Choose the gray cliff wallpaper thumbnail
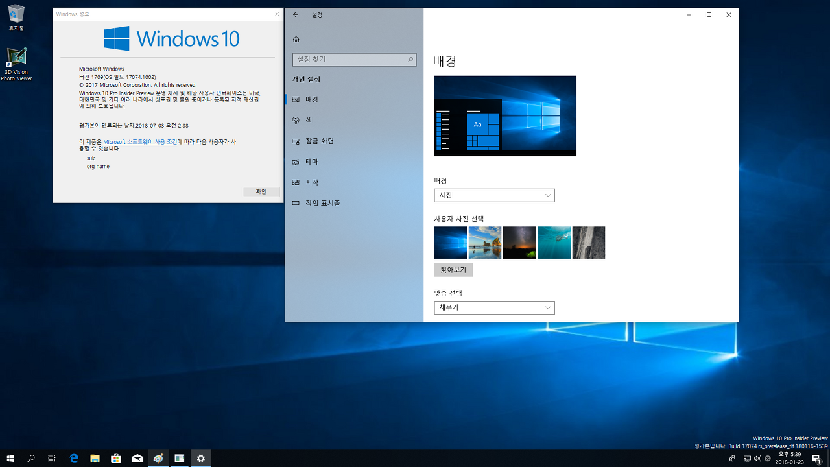 589,243
